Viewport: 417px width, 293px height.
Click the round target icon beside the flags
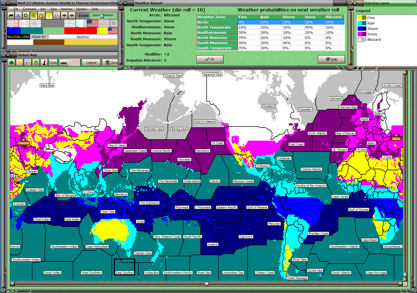point(114,23)
